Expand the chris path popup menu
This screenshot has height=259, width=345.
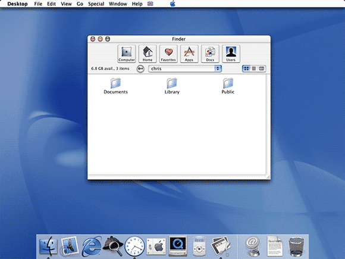(x=185, y=68)
